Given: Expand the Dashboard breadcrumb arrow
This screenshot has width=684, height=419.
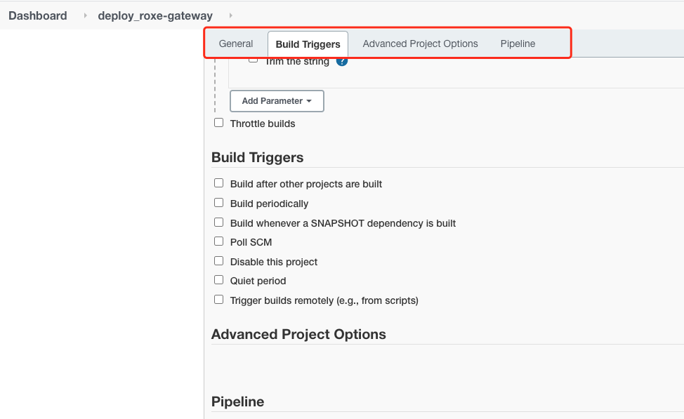Looking at the screenshot, I should (x=85, y=15).
